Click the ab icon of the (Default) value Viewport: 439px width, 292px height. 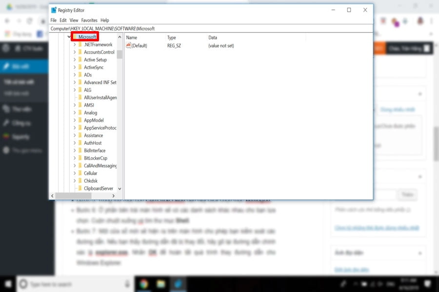(128, 46)
